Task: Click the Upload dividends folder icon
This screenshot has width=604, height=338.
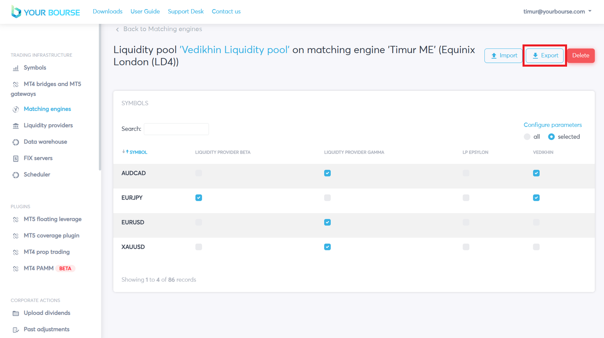Action: [x=16, y=313]
